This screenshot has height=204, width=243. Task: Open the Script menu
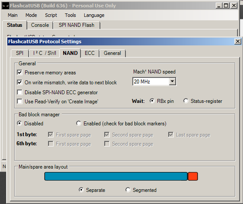[x=51, y=15]
